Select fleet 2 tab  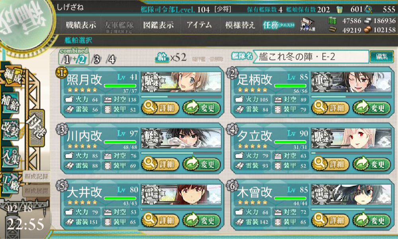[x=82, y=60]
